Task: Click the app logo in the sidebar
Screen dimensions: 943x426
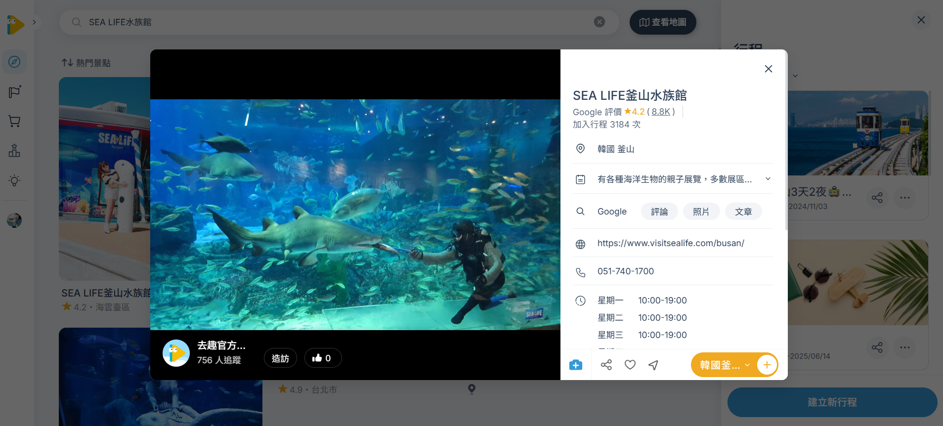Action: coord(15,24)
